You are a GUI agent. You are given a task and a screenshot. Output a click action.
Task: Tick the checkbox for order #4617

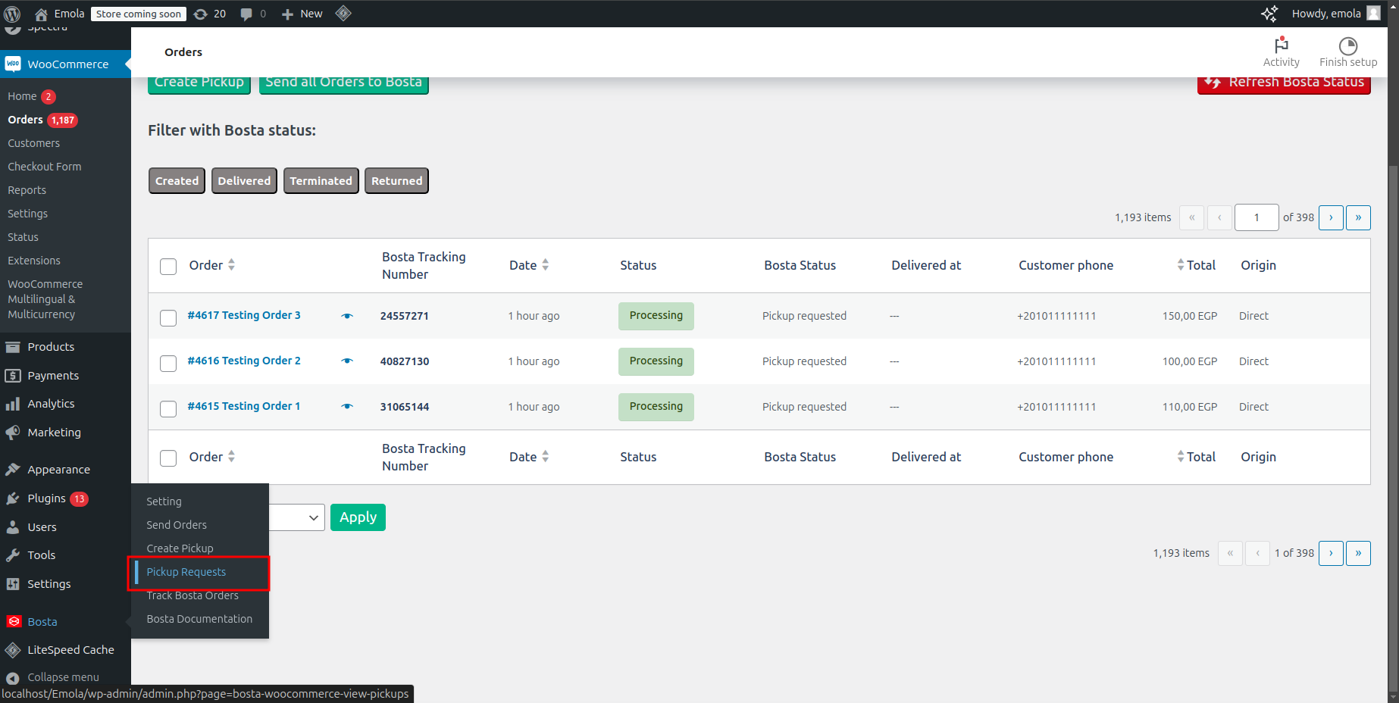coord(168,318)
